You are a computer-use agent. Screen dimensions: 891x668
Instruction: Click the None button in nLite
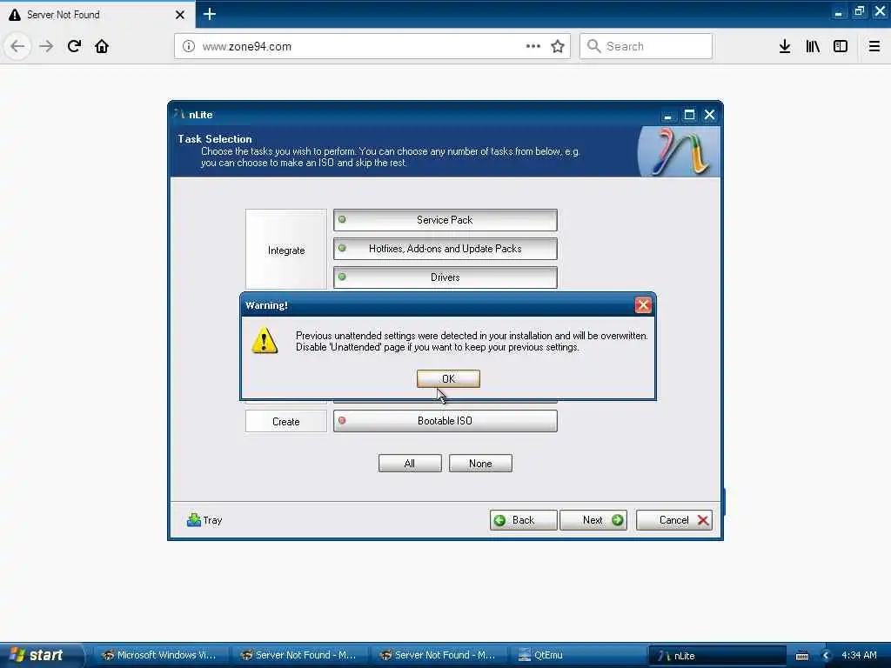point(480,463)
